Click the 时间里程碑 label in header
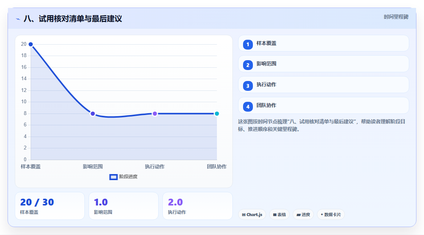 [396, 17]
